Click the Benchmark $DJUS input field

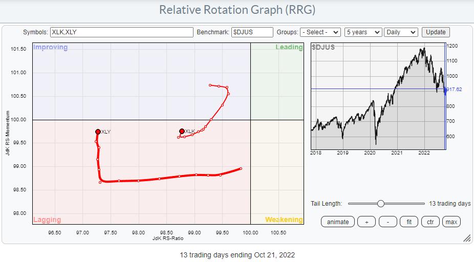tap(252, 32)
